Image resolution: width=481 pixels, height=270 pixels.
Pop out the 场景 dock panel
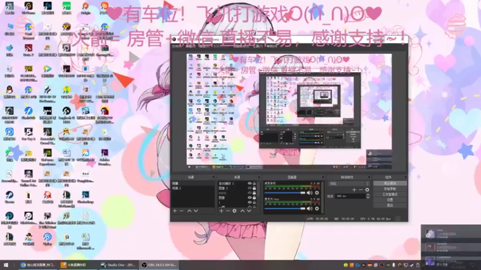click(213, 177)
